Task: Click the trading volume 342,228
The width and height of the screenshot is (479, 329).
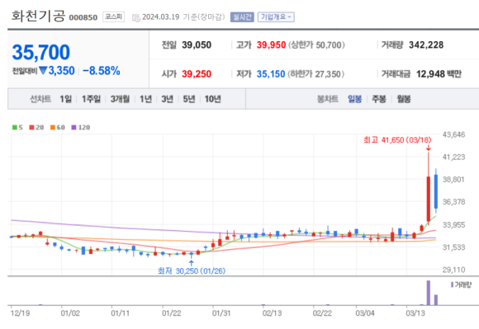Action: pos(426,45)
